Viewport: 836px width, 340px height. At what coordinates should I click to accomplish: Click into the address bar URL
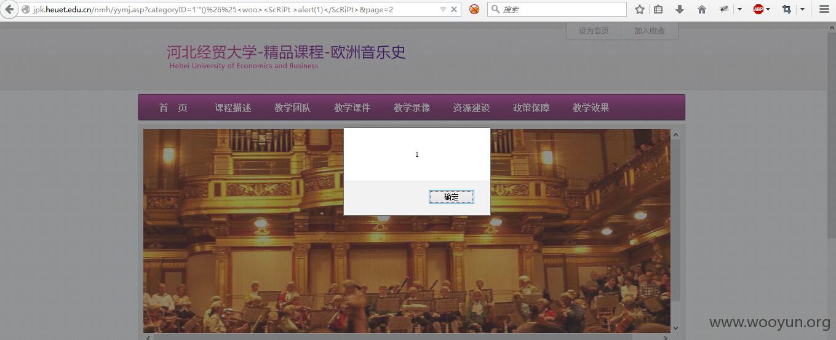pos(213,9)
